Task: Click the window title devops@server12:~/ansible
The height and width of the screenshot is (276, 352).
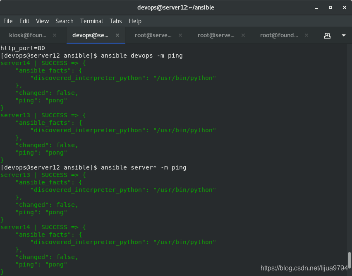Action: coord(175,7)
